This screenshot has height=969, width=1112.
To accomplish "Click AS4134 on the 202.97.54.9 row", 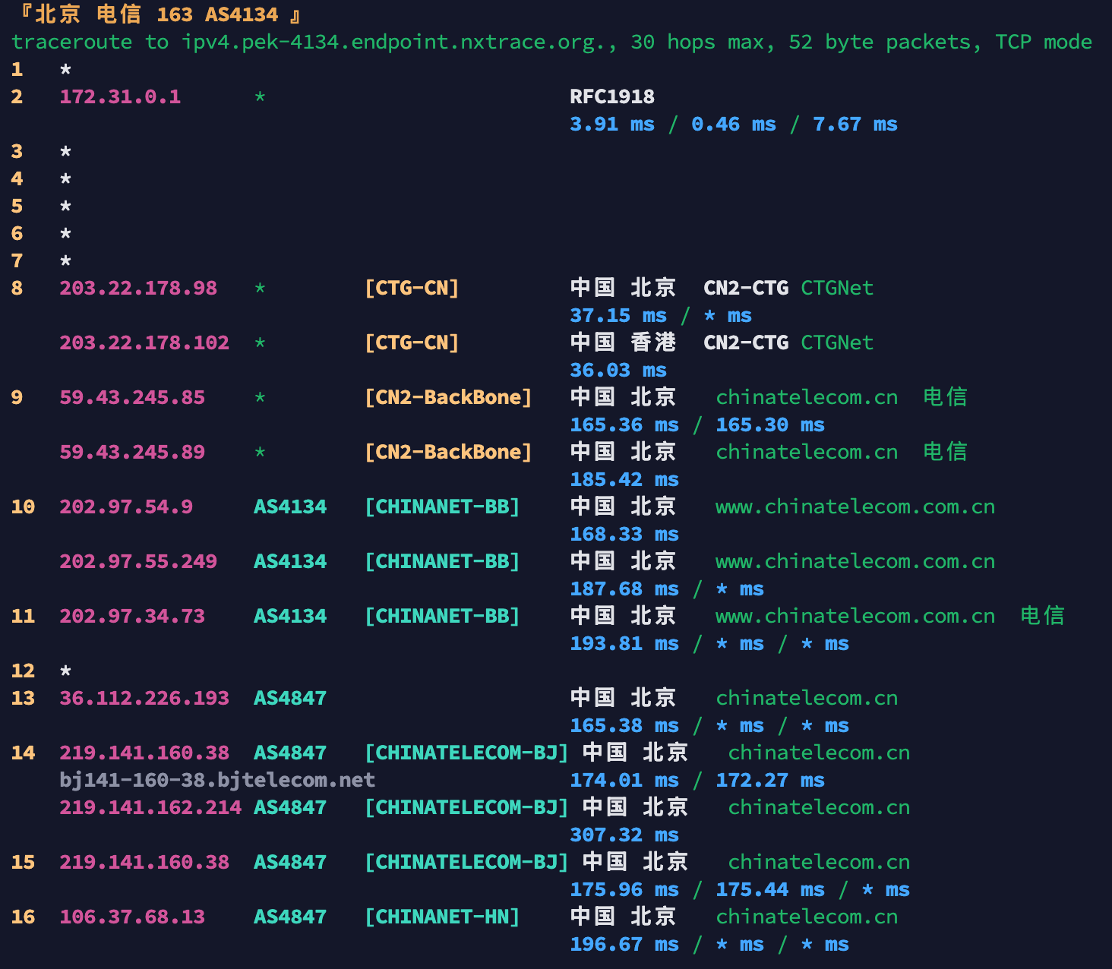I will pyautogui.click(x=290, y=507).
